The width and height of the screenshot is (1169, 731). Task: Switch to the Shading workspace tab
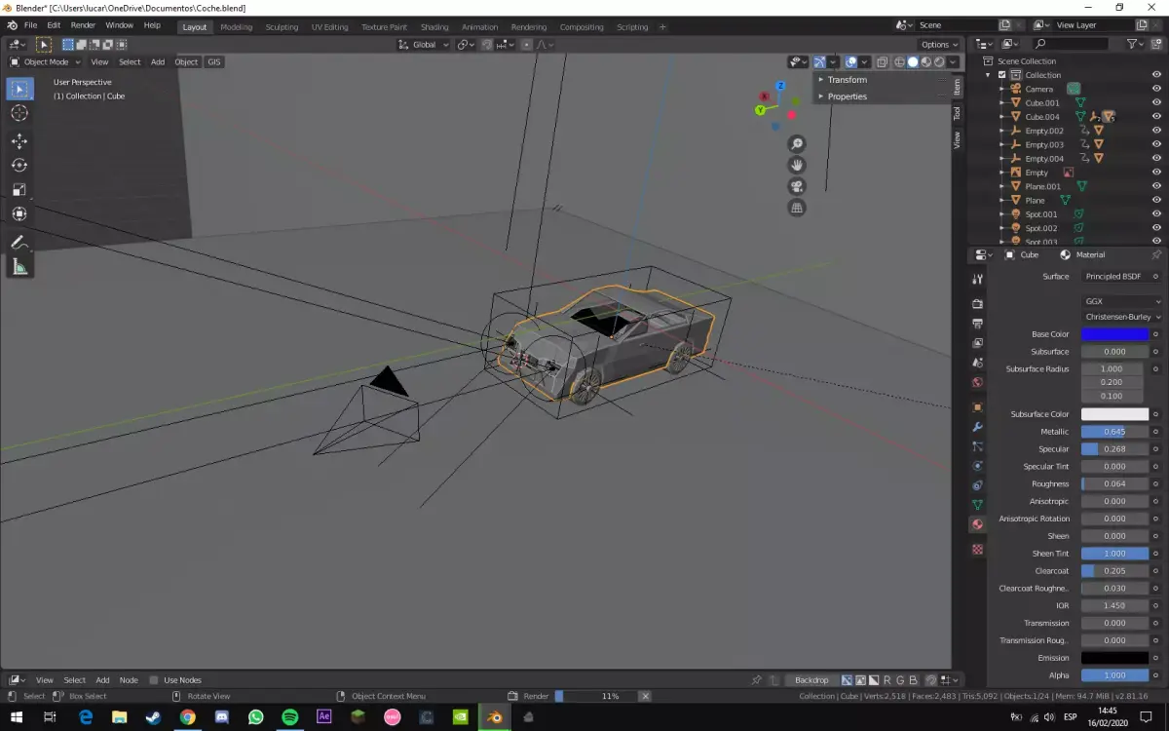pos(434,27)
